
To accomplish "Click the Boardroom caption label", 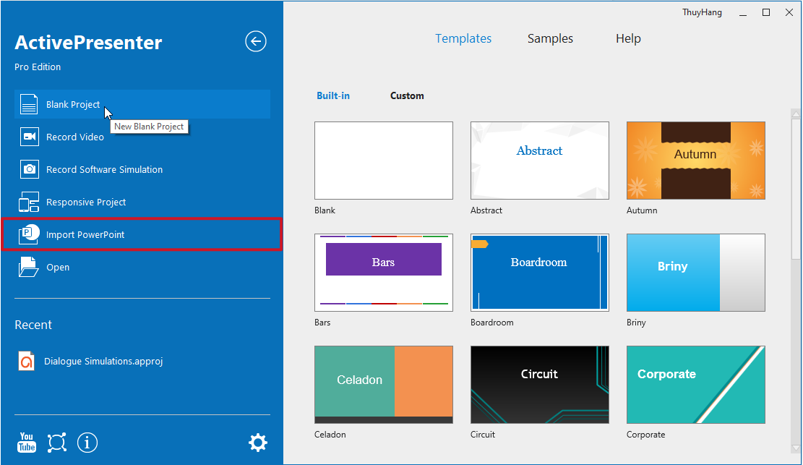I will [492, 322].
